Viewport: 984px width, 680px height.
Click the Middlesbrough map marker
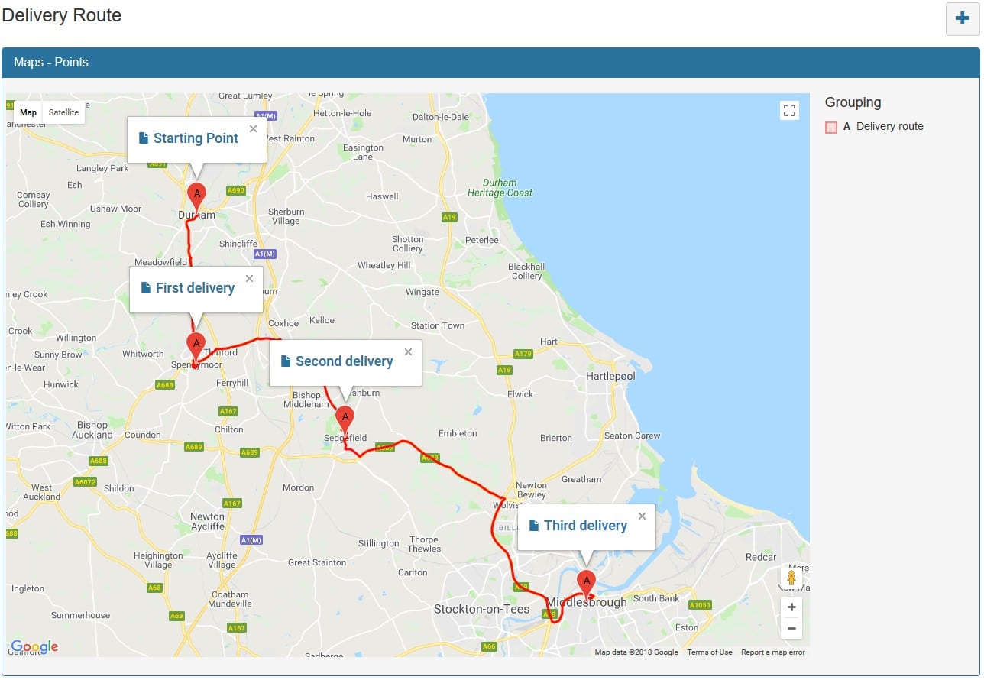coord(586,581)
